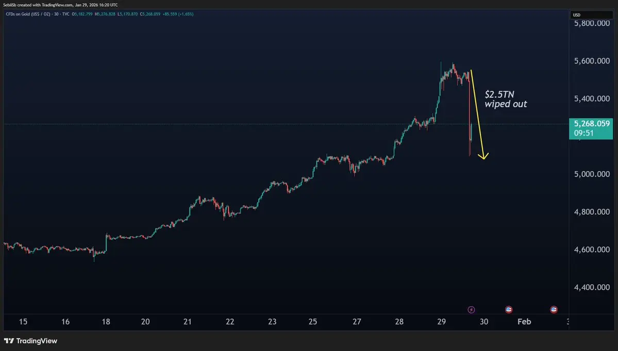Click date 30 on the time axis
Viewport: 618px width, 351px height.
(484, 322)
